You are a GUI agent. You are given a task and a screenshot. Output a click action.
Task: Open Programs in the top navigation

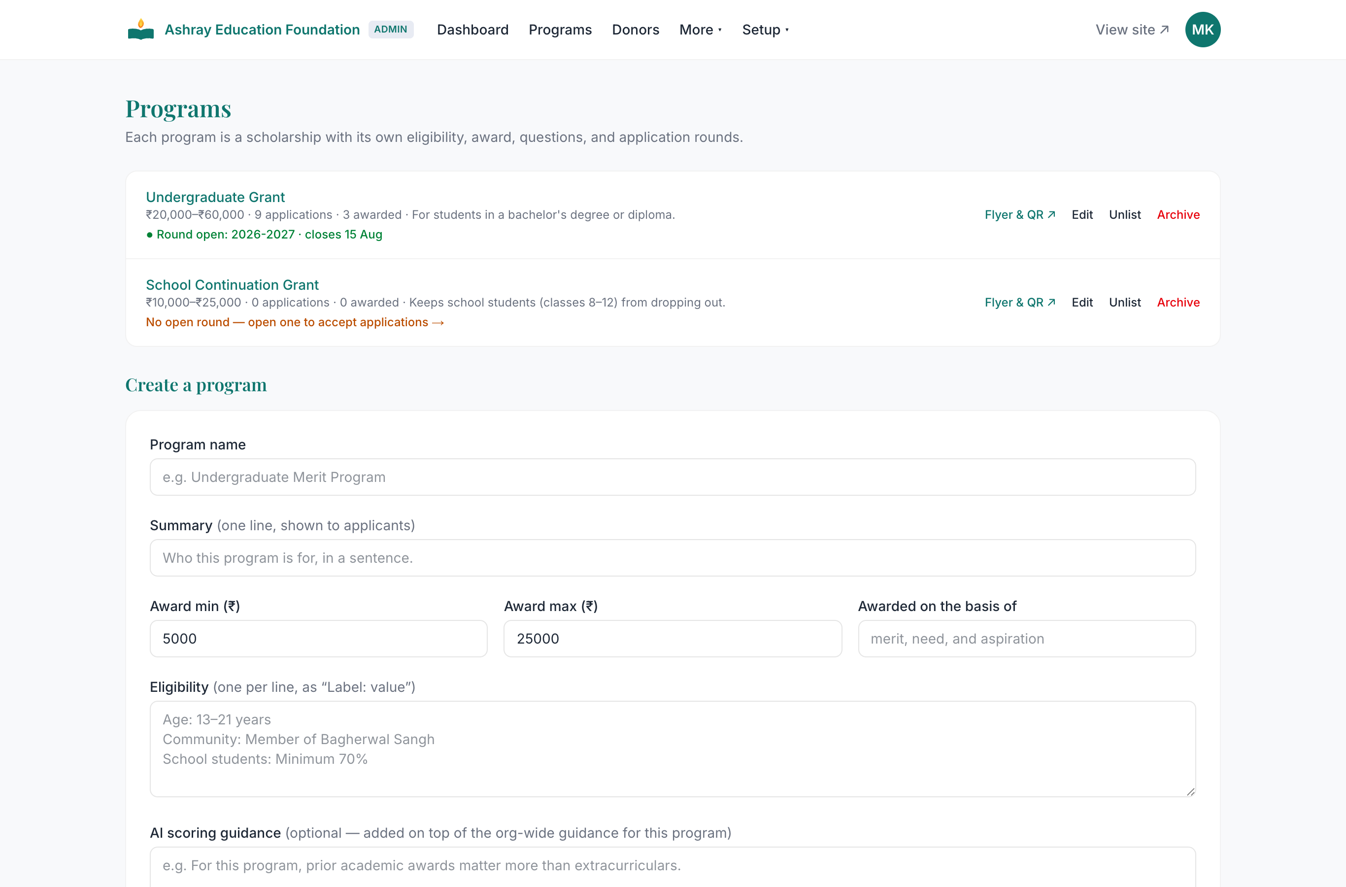click(x=560, y=30)
